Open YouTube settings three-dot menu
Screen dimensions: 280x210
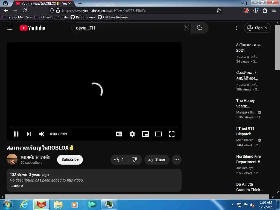click(236, 28)
